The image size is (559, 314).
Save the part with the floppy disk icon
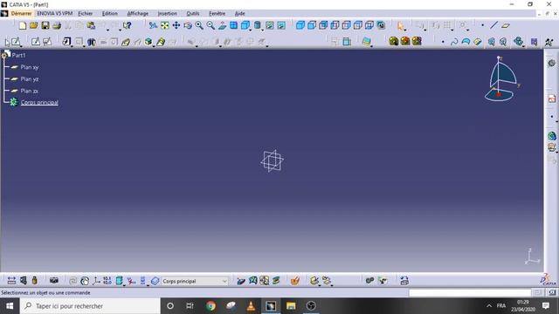(x=45, y=25)
